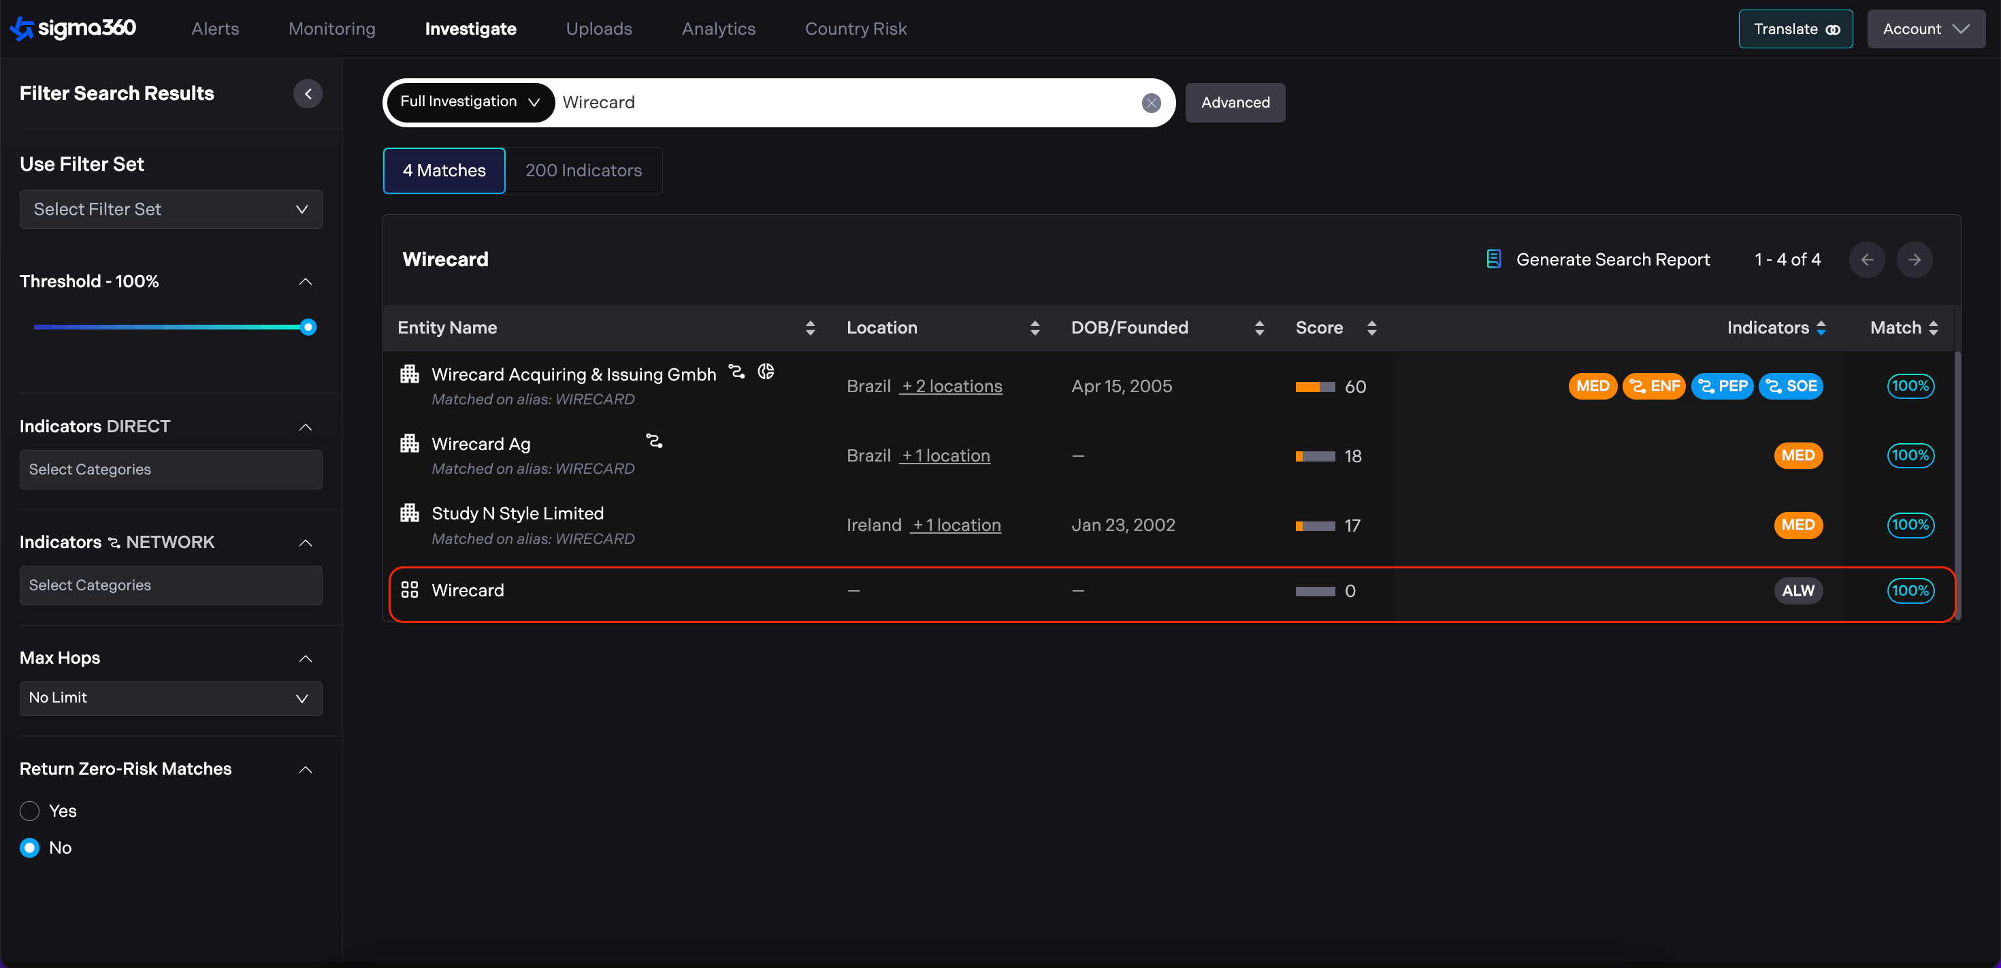The height and width of the screenshot is (968, 2001).
Task: Open the Full Investigation search type dropdown
Action: pos(470,102)
